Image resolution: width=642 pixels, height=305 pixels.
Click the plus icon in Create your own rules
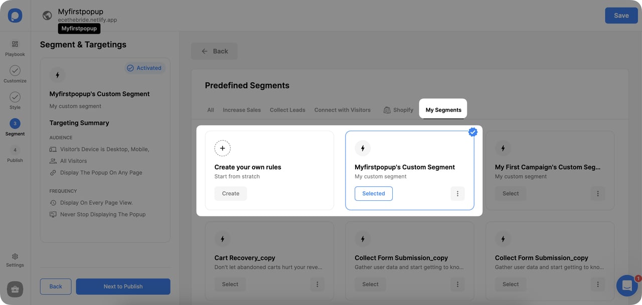(x=223, y=148)
